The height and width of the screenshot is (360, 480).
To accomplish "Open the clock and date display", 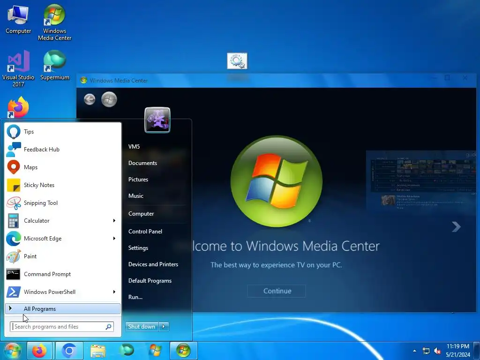I will [x=457, y=351].
